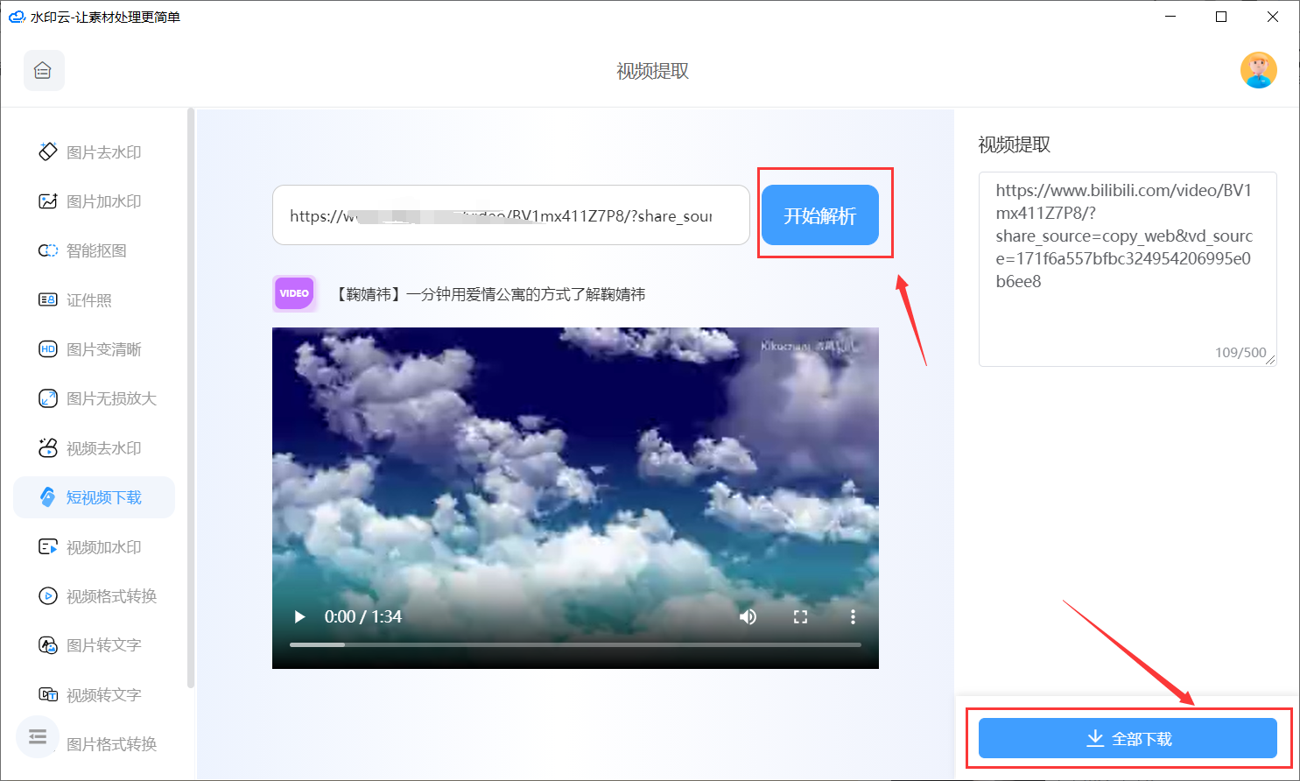1300x781 pixels.
Task: Open 图片格式转换 in the sidebar
Action: 111,744
